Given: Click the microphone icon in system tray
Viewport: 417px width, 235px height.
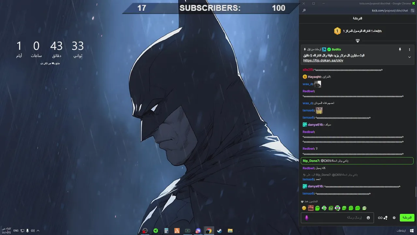Looking at the screenshot, I should 27,231.
